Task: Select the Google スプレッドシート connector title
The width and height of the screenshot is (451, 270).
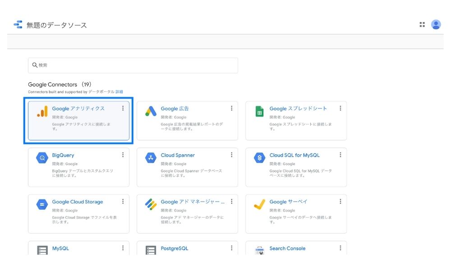Action: tap(298, 108)
